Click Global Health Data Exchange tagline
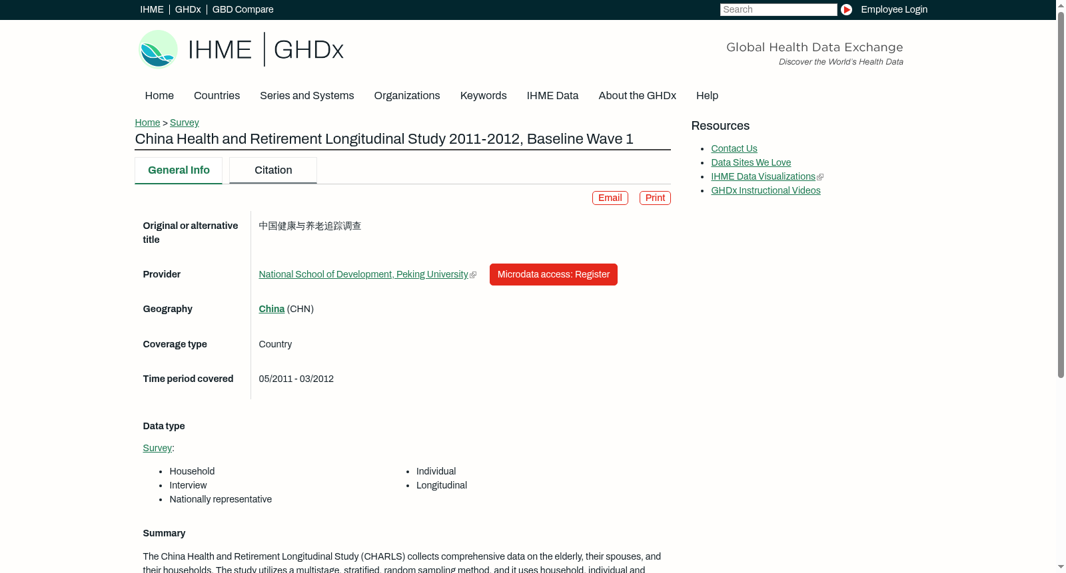 click(x=814, y=47)
